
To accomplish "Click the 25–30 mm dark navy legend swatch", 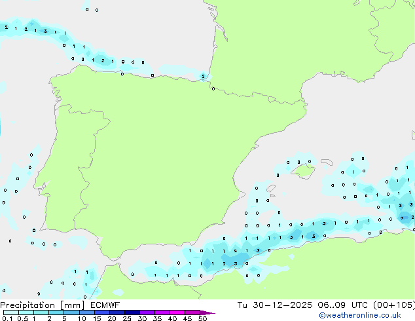I will click(132, 312).
